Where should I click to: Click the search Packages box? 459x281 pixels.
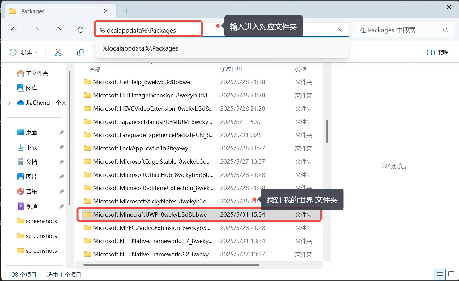403,30
